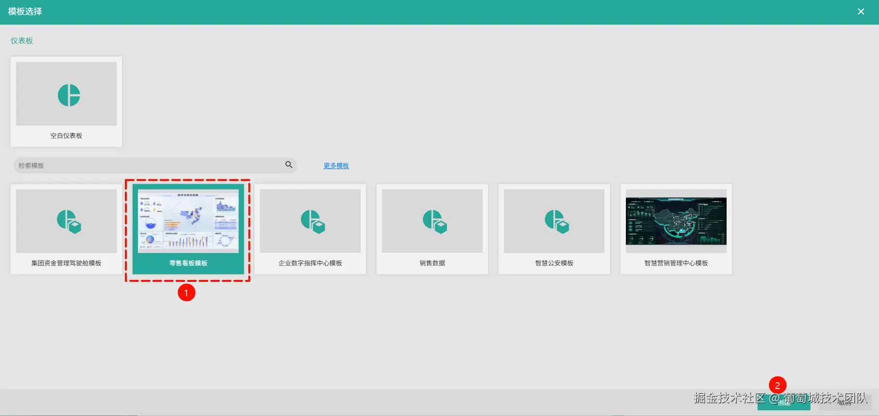Pick the 智慧营销管理中心模板 dark map template
The image size is (879, 416).
pyautogui.click(x=676, y=229)
